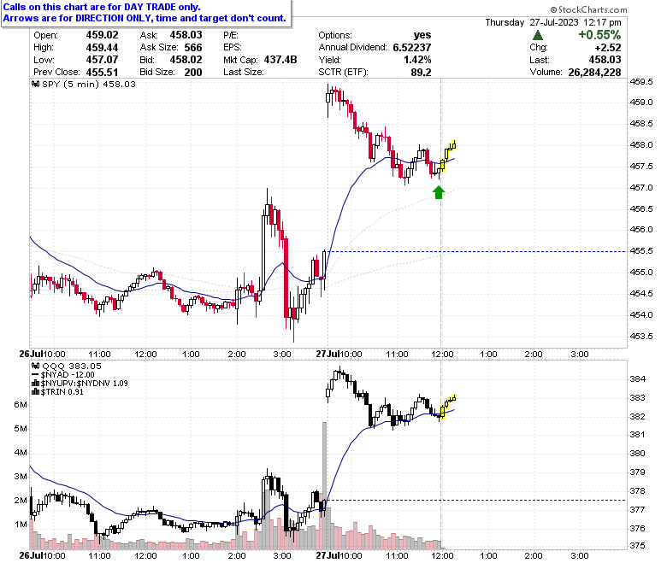667x563 pixels.
Task: Click the Bid Size value '200'
Action: coord(193,73)
